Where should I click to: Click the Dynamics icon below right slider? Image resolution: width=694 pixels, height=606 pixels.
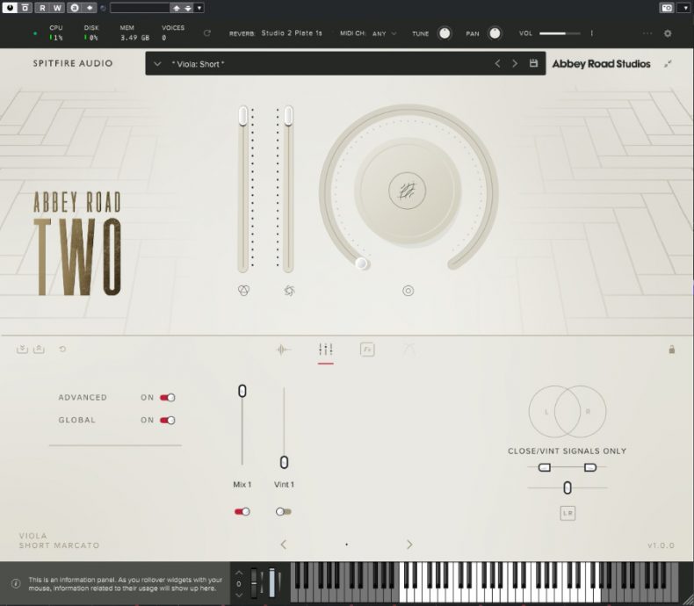coord(289,290)
